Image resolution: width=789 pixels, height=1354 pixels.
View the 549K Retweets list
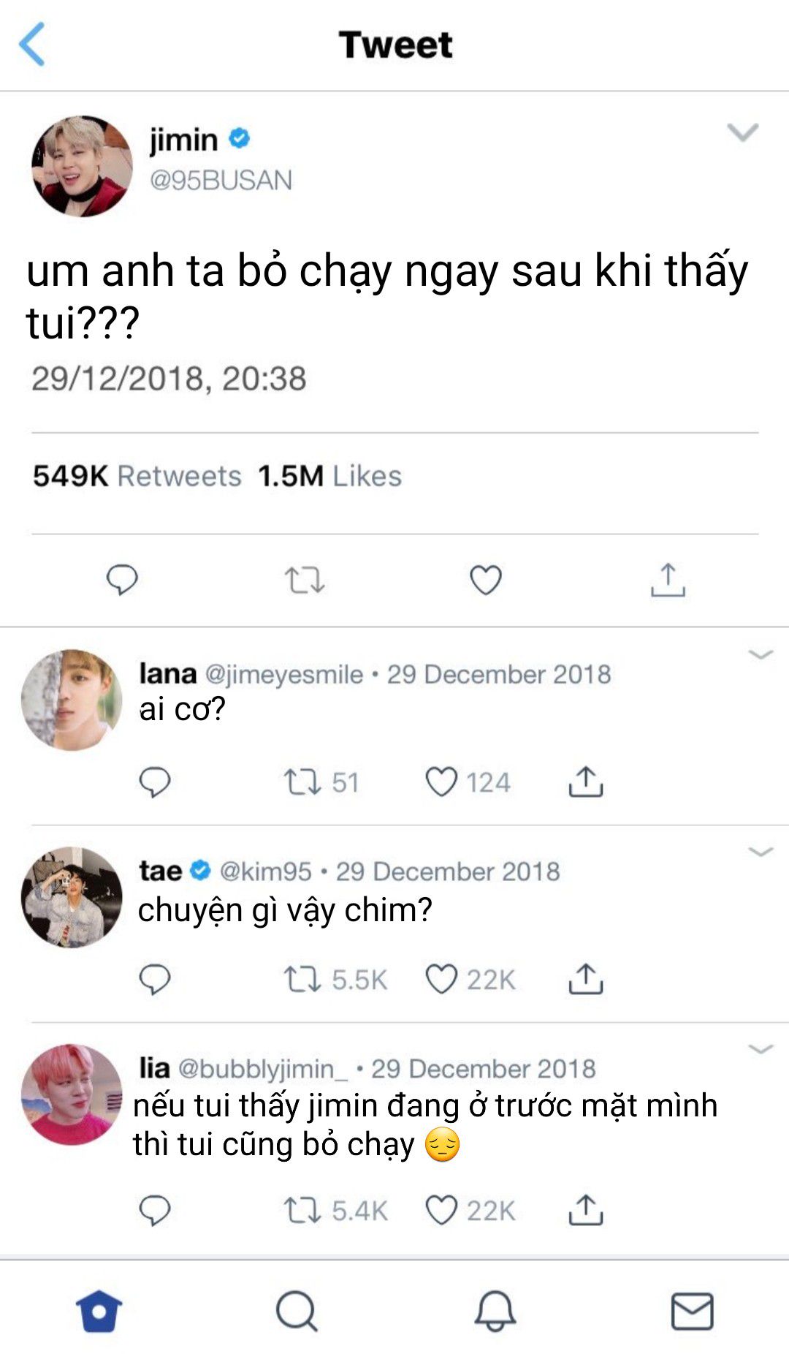137,476
